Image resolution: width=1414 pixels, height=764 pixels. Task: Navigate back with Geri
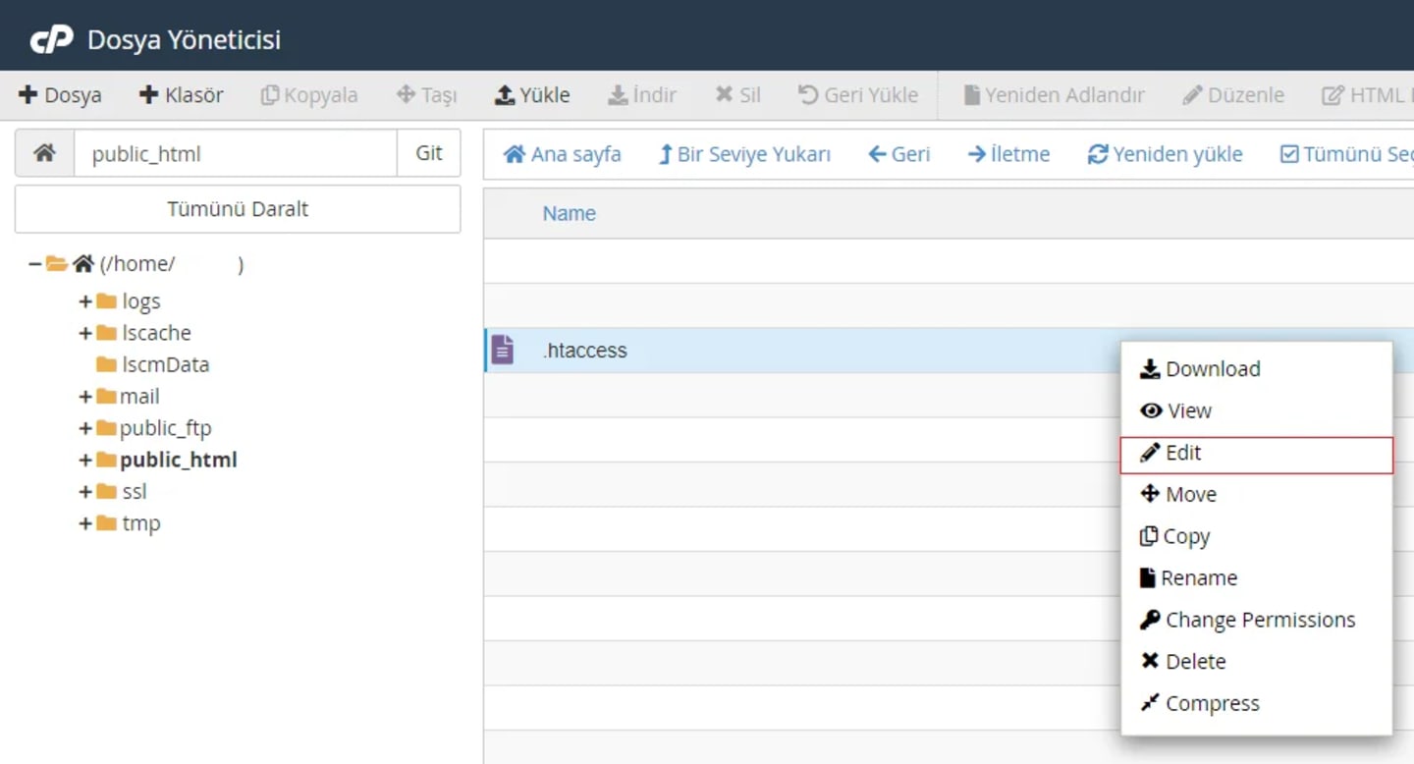(x=898, y=154)
